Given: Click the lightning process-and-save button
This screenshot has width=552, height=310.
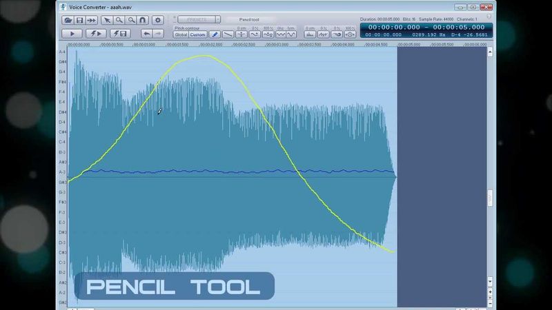Looking at the screenshot, I should pyautogui.click(x=119, y=34).
